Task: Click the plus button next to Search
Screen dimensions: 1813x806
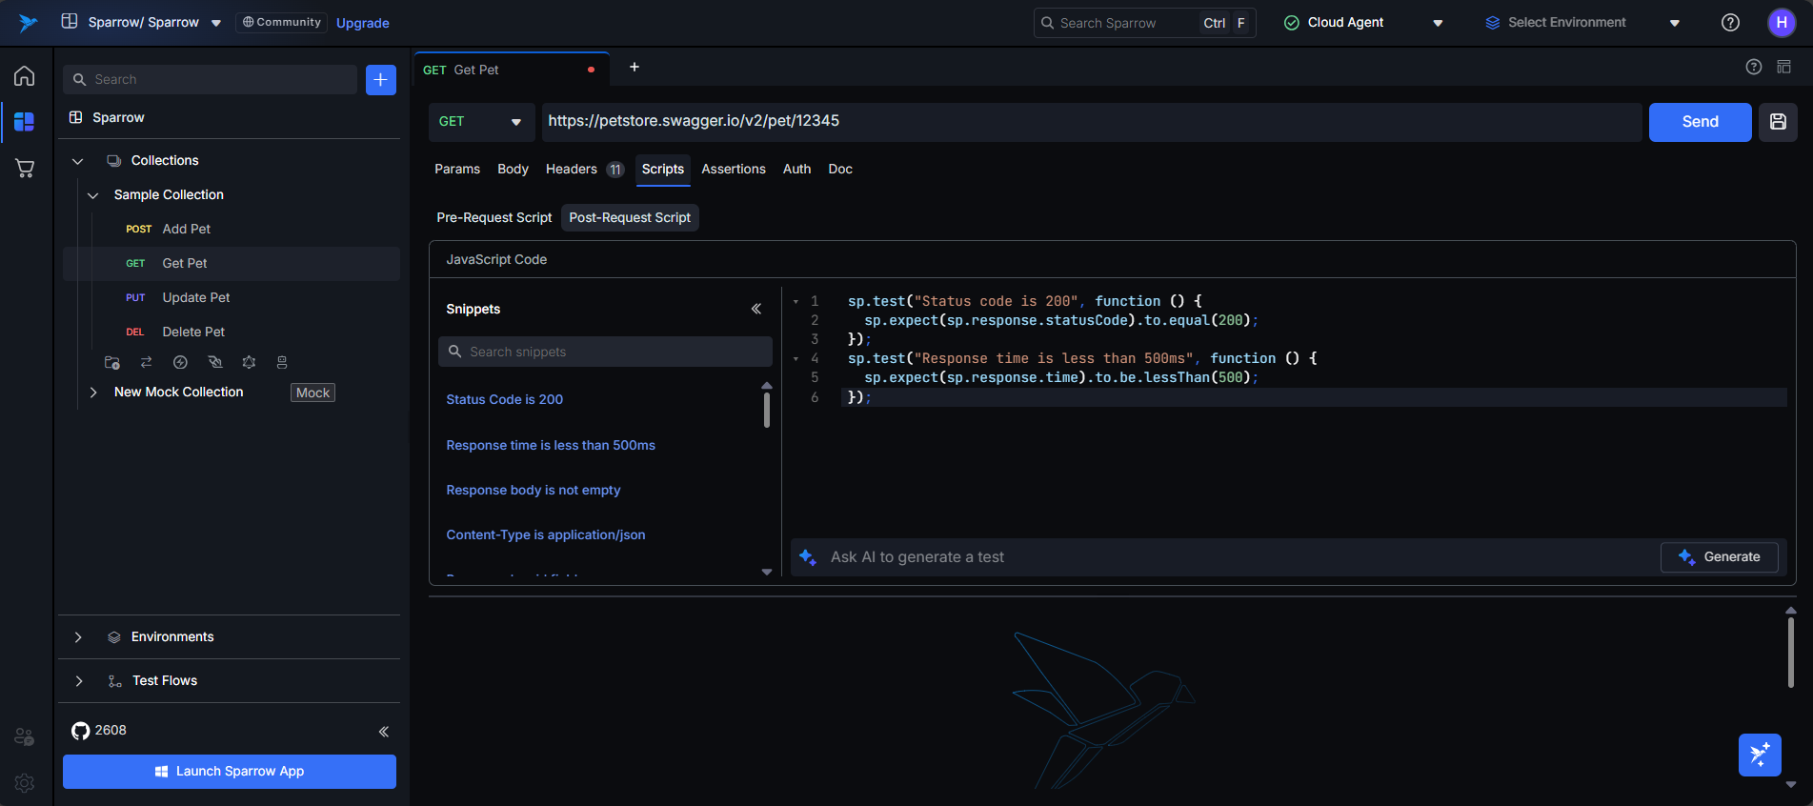Action: pyautogui.click(x=380, y=80)
